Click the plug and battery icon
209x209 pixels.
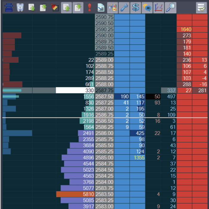113,7
